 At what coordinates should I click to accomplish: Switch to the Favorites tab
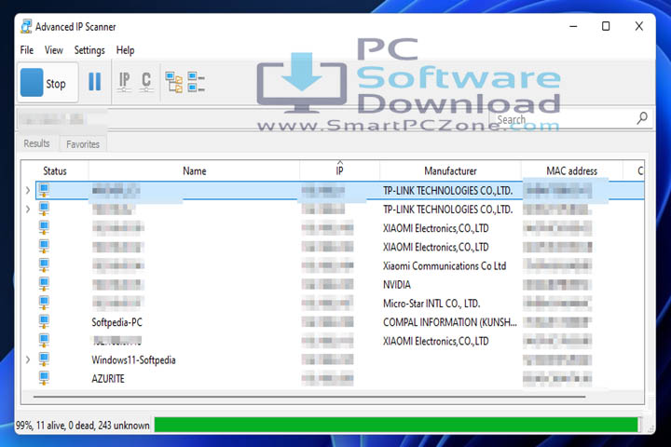(x=83, y=144)
